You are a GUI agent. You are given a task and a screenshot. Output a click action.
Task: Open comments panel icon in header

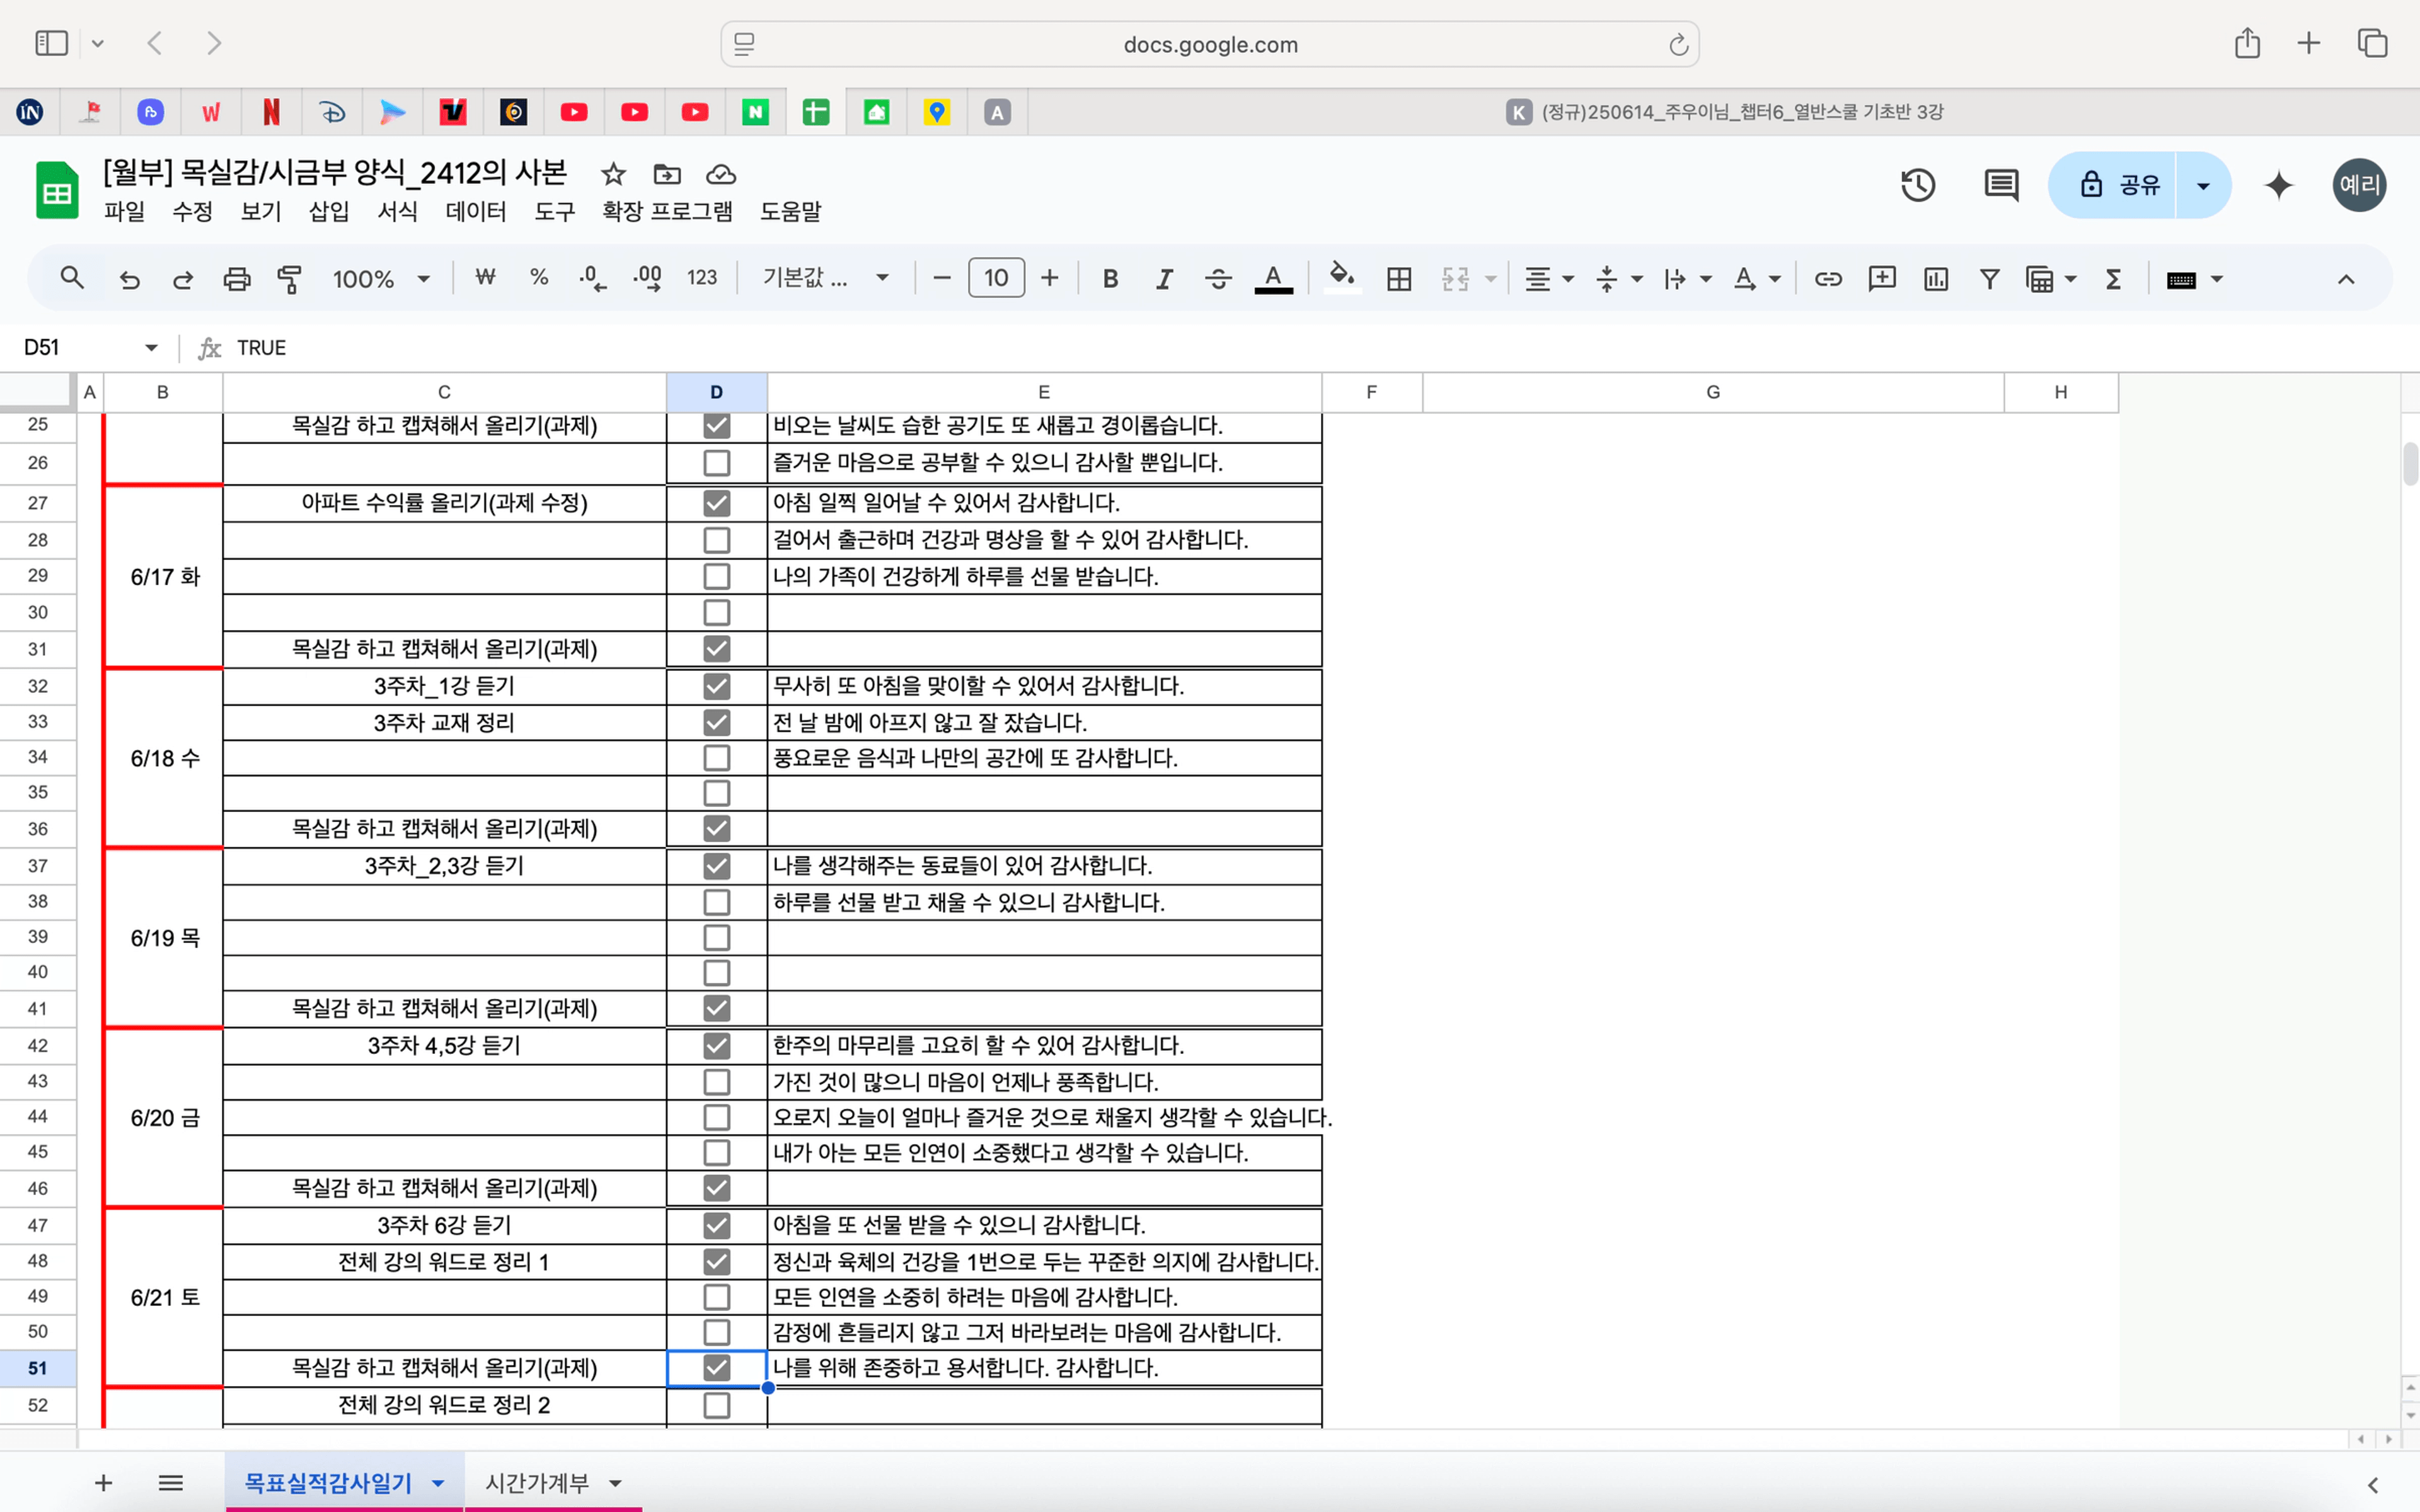[2001, 185]
